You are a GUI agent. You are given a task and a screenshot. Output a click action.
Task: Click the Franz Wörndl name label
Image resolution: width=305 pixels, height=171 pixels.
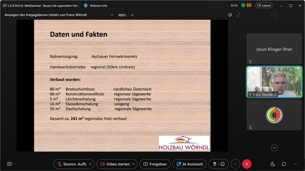(263, 94)
